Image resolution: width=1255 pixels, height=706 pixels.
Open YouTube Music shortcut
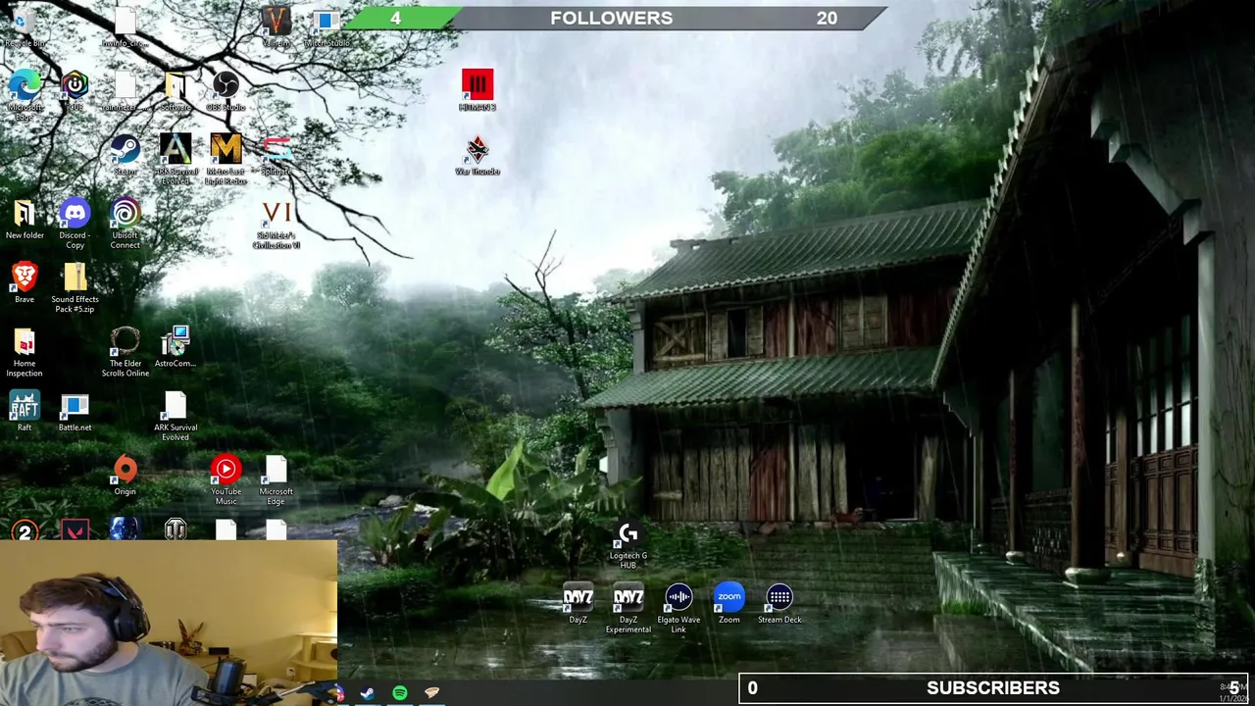coord(226,480)
